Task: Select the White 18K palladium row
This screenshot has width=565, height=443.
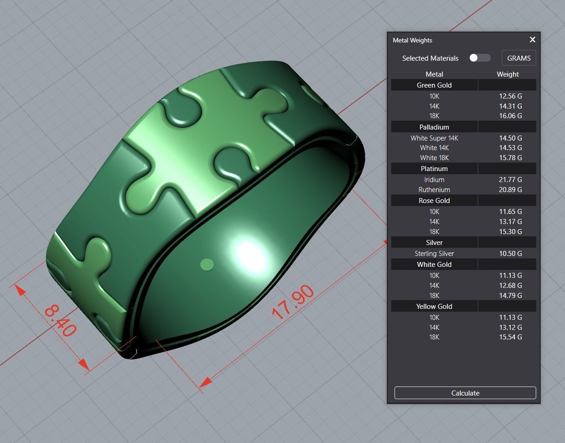Action: (464, 158)
